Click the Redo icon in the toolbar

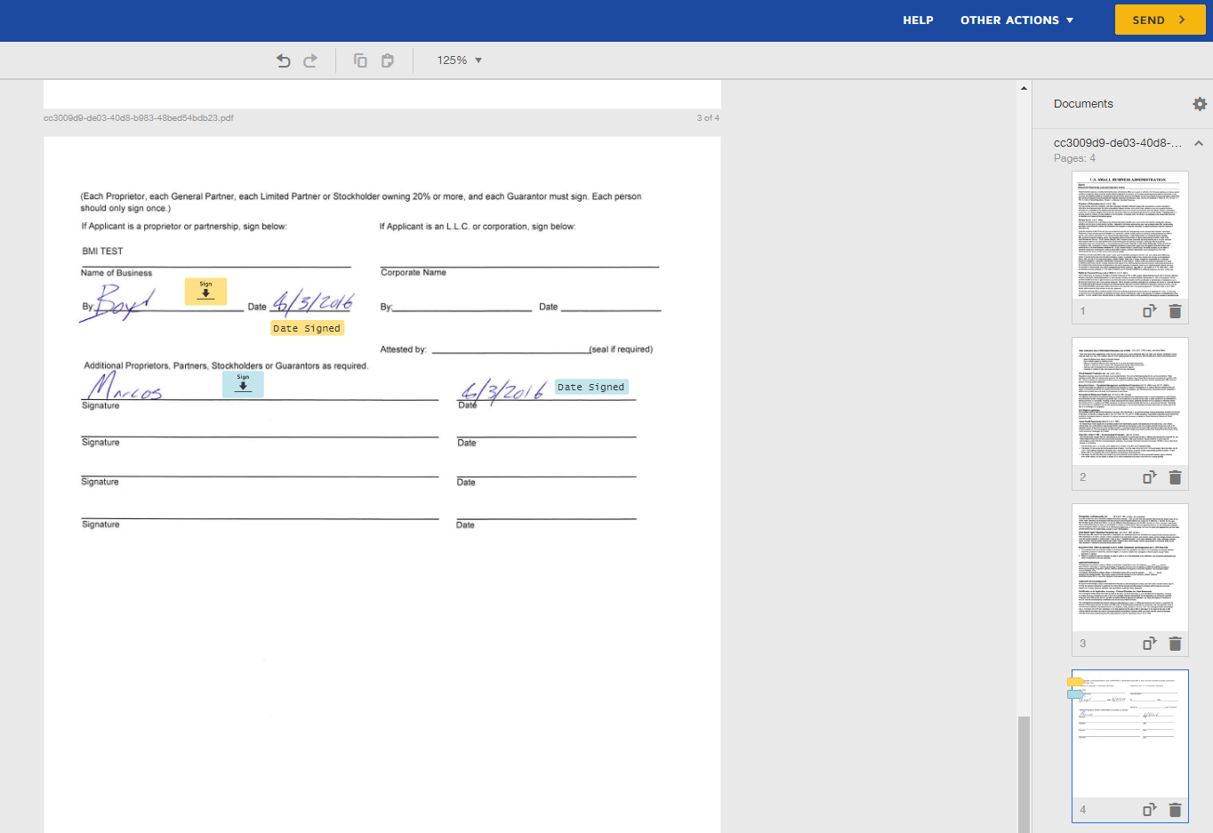tap(309, 60)
